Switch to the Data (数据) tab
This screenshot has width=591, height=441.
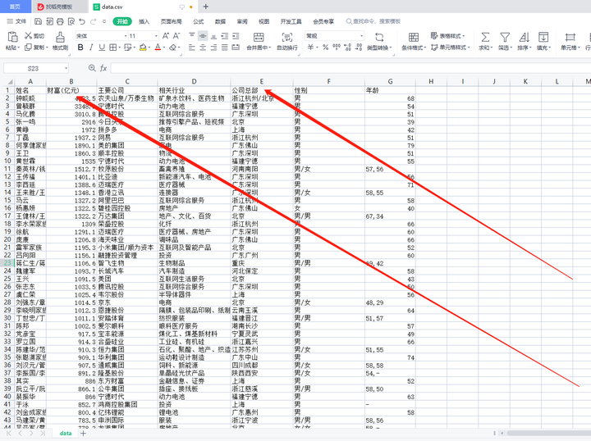(x=220, y=21)
